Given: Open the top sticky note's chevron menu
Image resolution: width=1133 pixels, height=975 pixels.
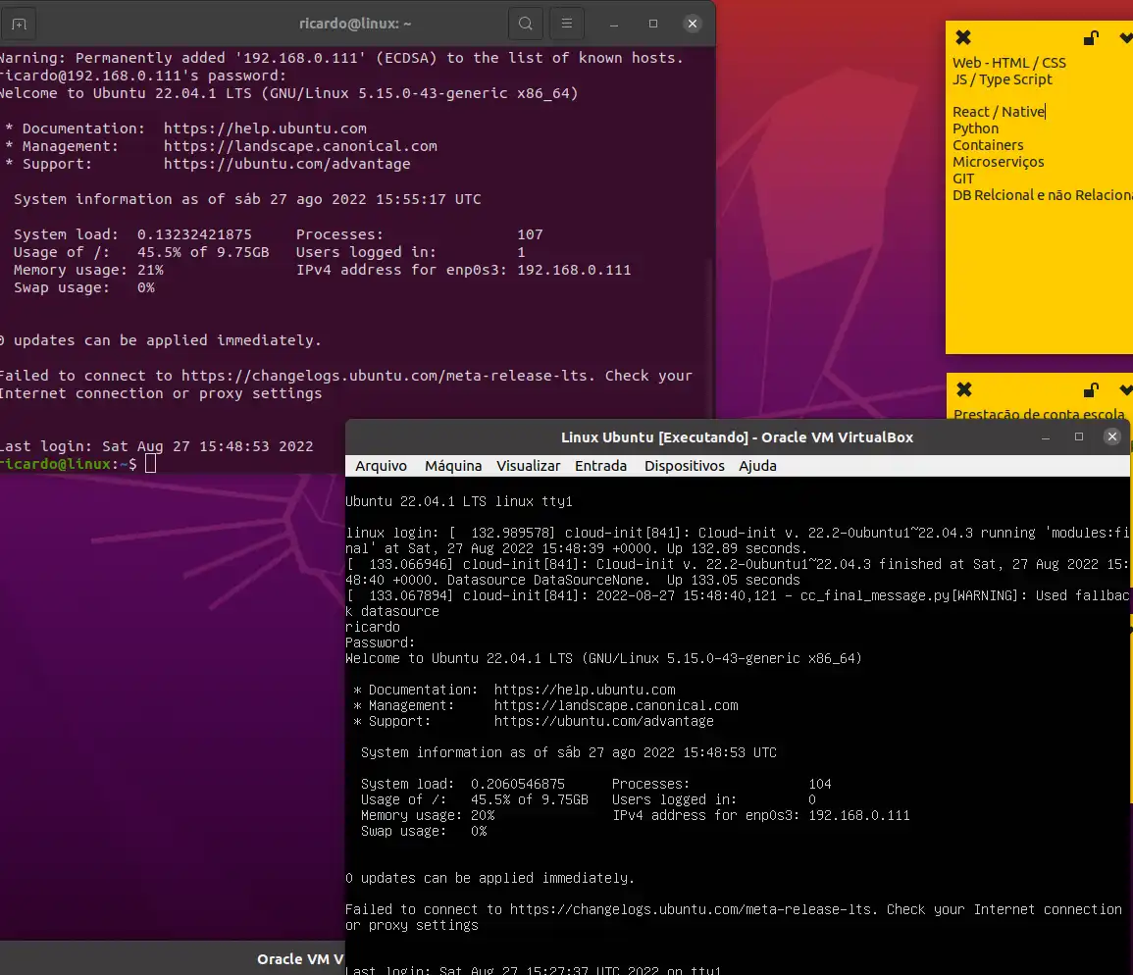Looking at the screenshot, I should tap(1124, 36).
